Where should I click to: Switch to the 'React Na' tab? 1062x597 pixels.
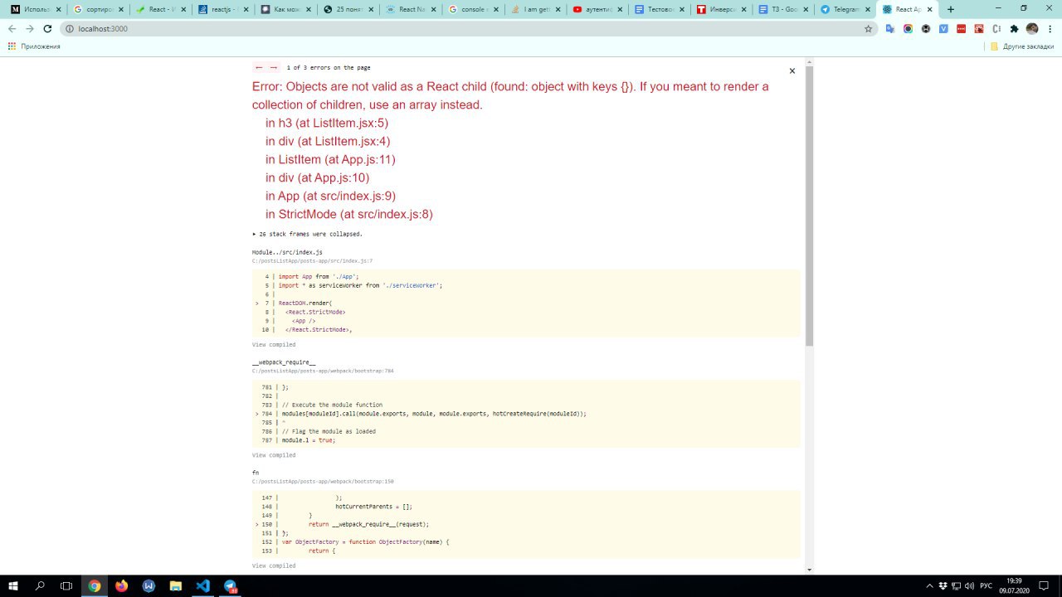409,9
